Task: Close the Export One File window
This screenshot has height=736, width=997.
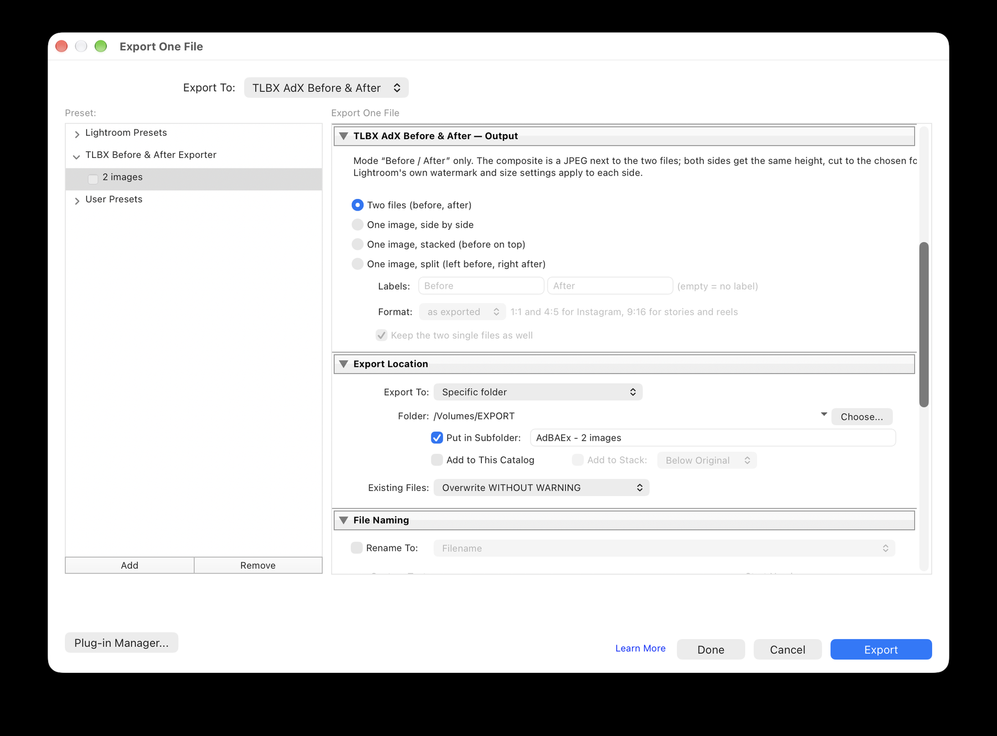Action: point(61,46)
